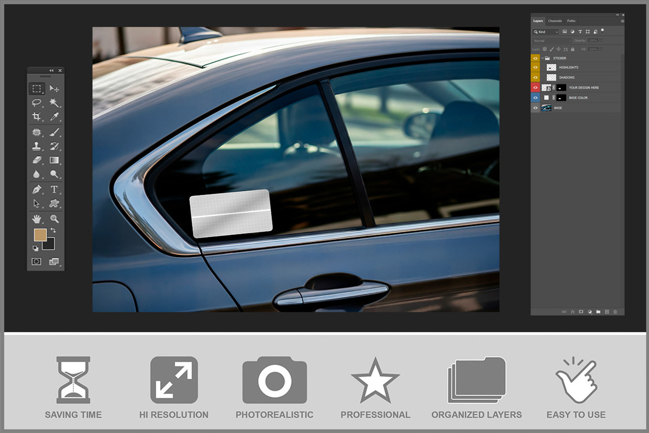The width and height of the screenshot is (649, 433).
Task: Collapse the toolbox with double arrows
Action: 51,71
